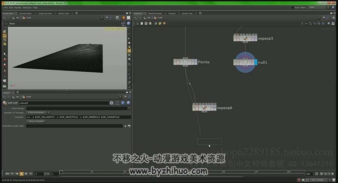This screenshot has height=183, width=338.
Task: Expand the parameter pane path dropdown
Action: pyautogui.click(x=120, y=97)
